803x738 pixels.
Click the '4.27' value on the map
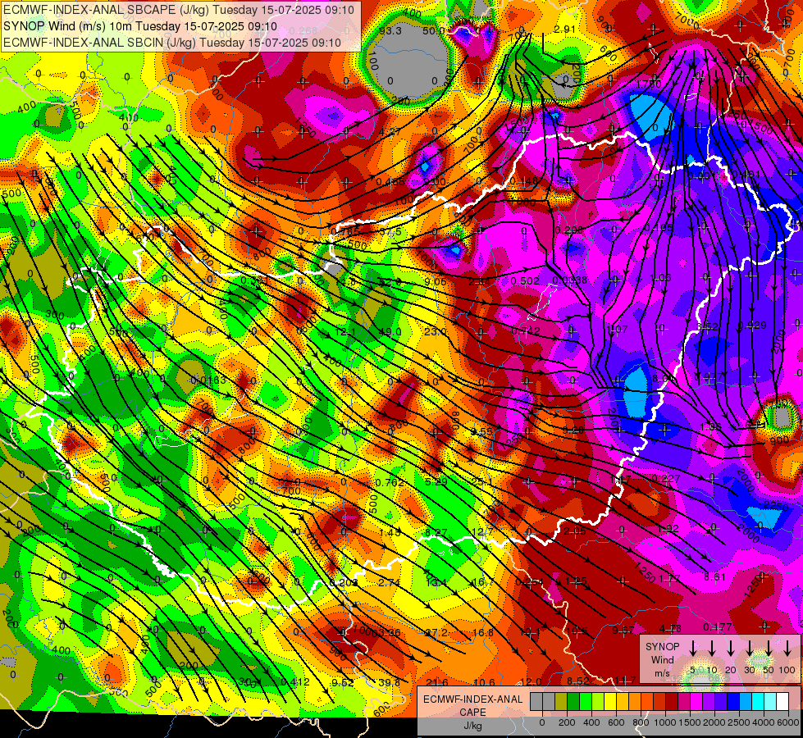tap(390, 132)
